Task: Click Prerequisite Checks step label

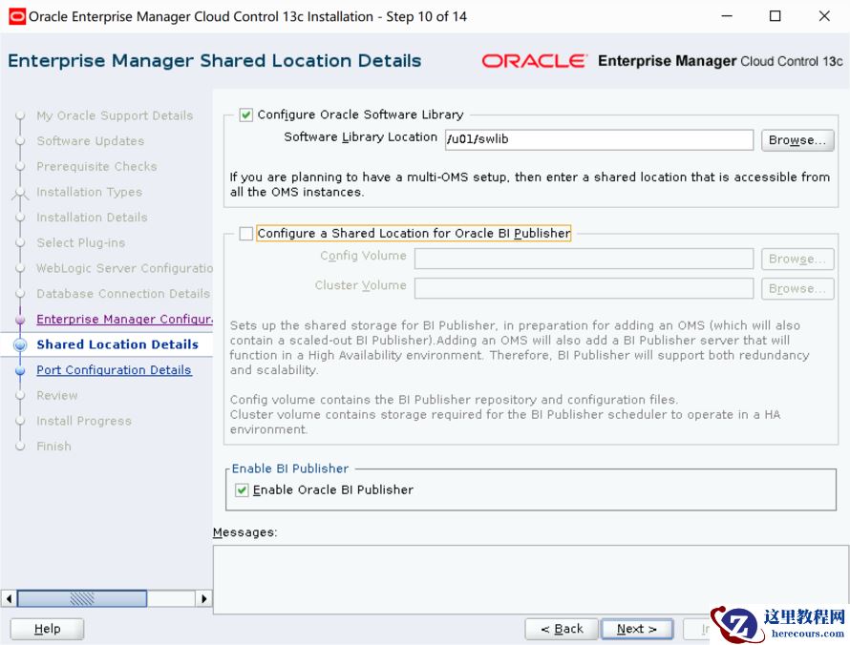Action: 97,166
